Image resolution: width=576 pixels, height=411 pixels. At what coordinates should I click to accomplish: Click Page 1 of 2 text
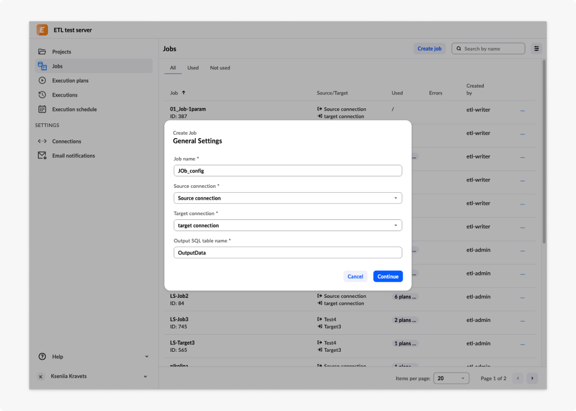[493, 378]
